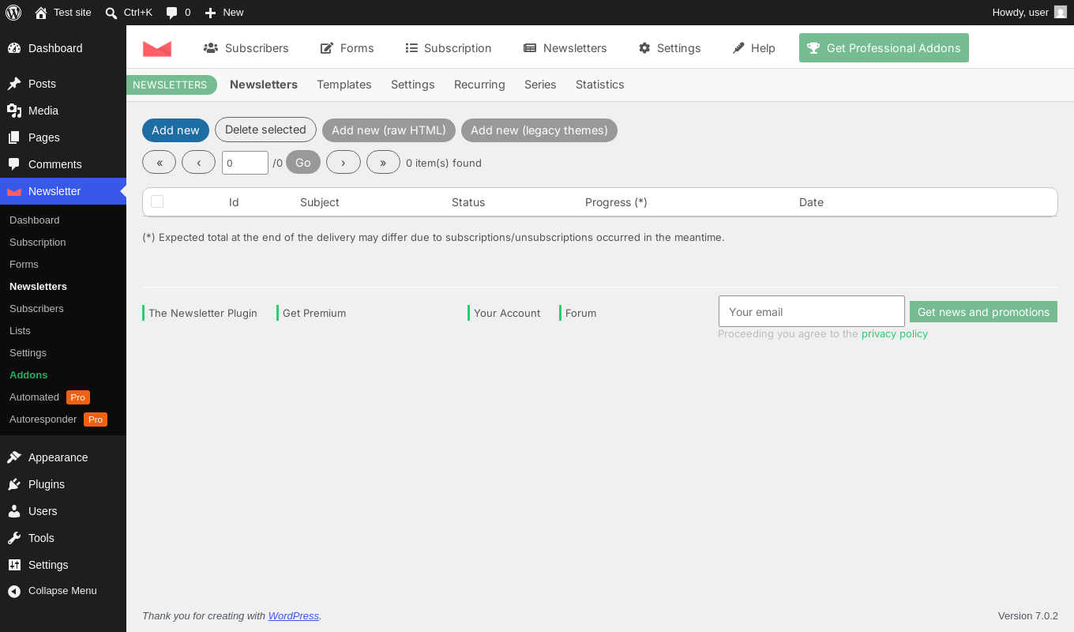Screen dimensions: 1074x632
Task: Click the Go pagination button
Action: [303, 162]
